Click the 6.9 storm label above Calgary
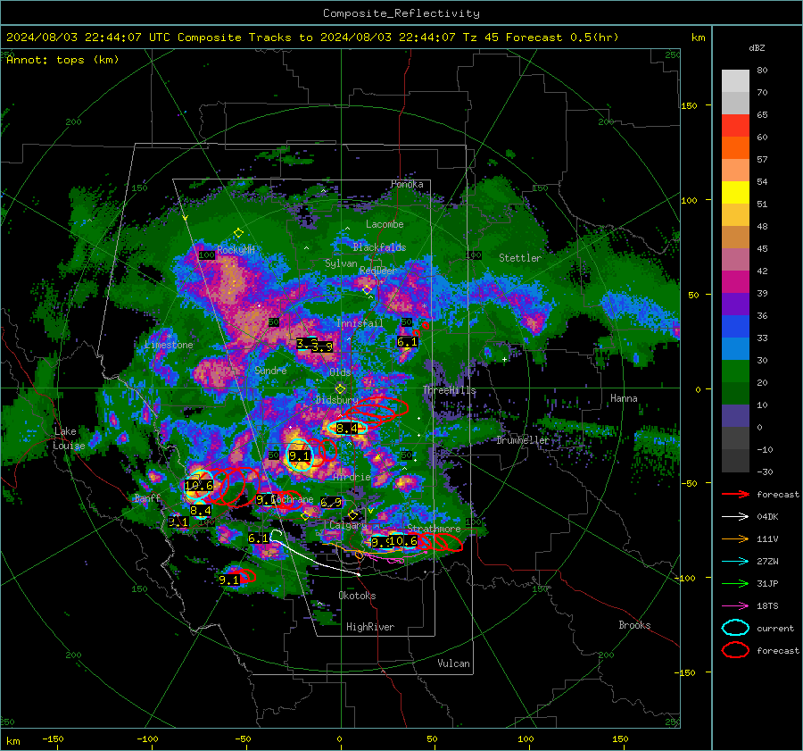The height and width of the screenshot is (751, 803). pyautogui.click(x=331, y=503)
